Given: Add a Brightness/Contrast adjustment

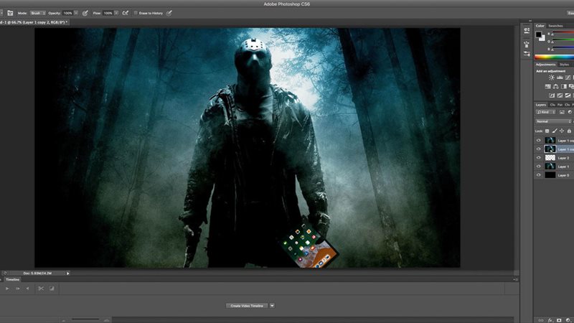Looking at the screenshot, I should point(551,78).
